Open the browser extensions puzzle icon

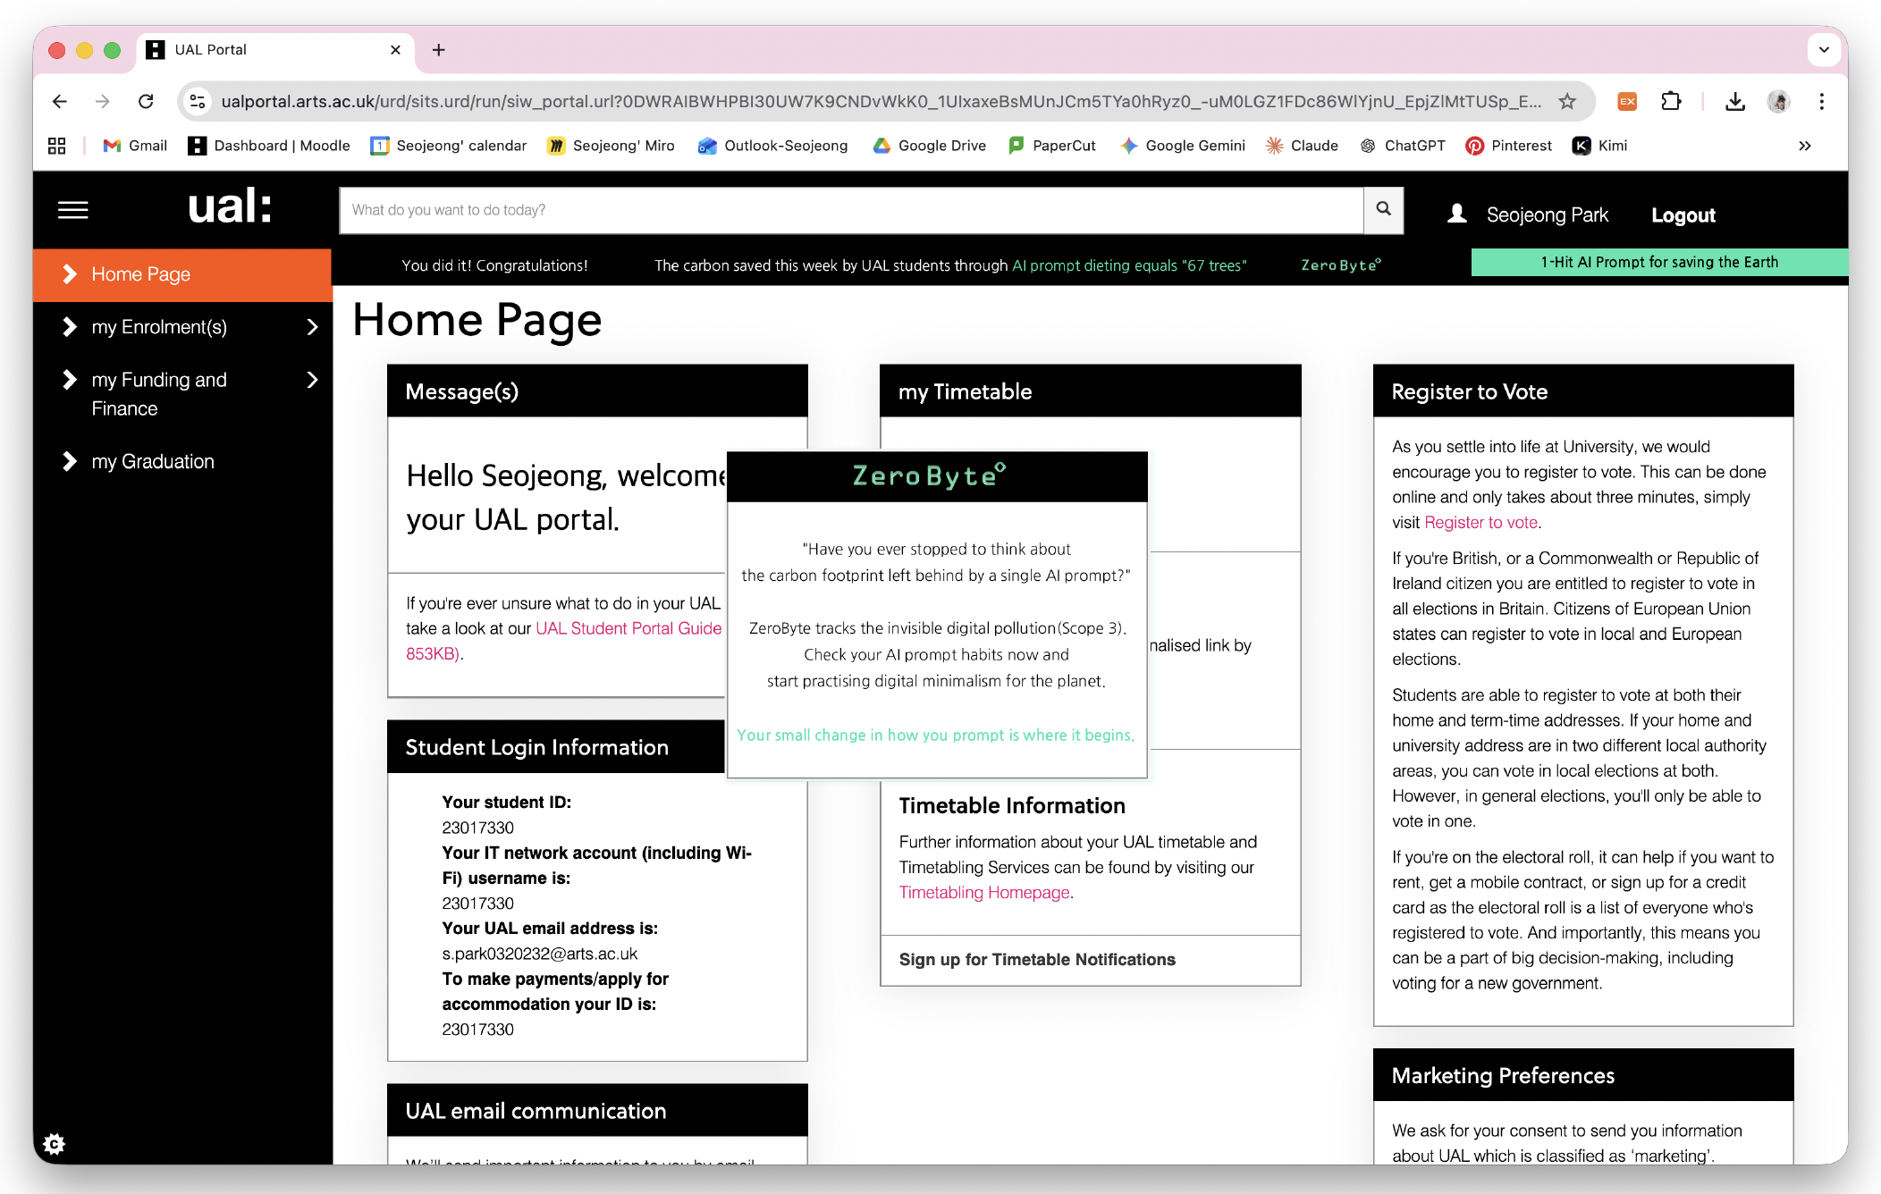[x=1670, y=101]
